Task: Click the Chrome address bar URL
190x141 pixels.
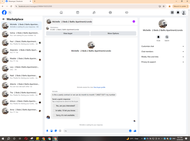Action: pos(35,6)
